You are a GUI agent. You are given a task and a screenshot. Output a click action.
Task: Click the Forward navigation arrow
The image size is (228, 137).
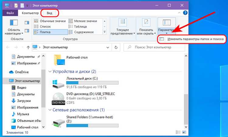pos(16,47)
